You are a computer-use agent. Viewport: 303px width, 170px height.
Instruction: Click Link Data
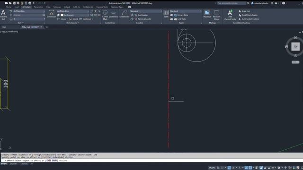click(180, 19)
